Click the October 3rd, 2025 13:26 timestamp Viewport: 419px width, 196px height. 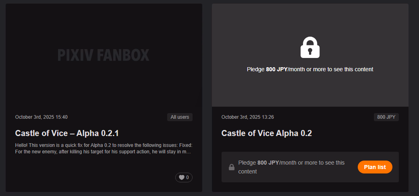(x=248, y=117)
